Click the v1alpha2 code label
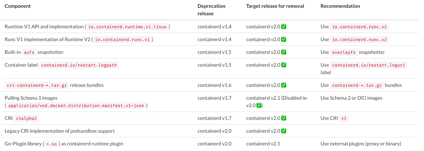Screen dimensions: 424x151 tap(26, 118)
